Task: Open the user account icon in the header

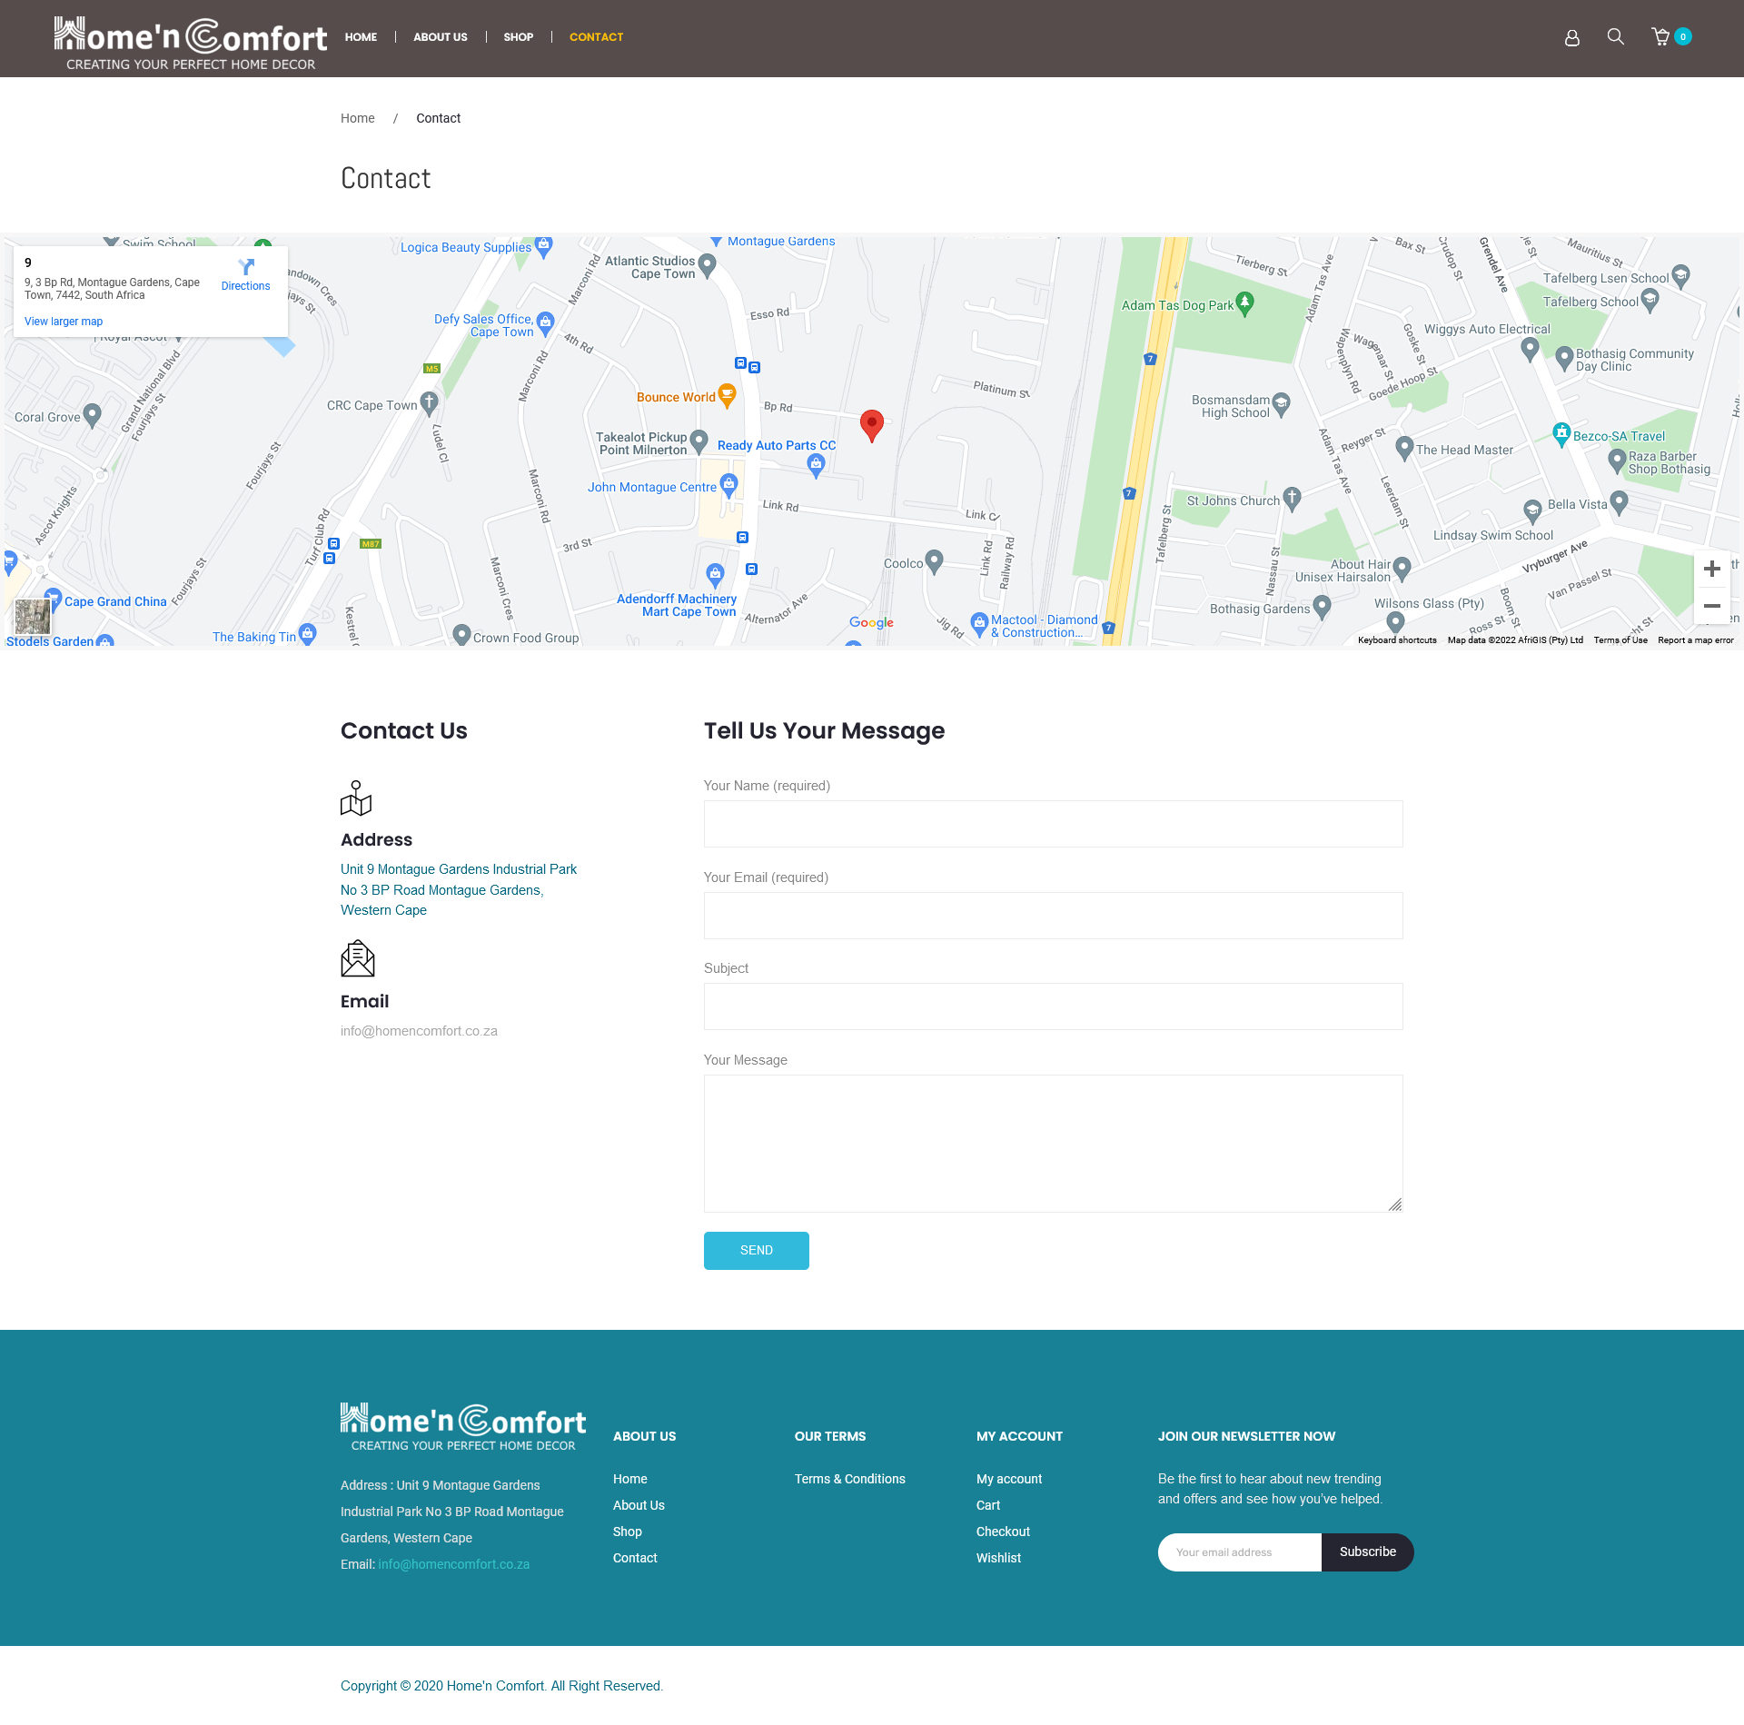Action: (1571, 37)
